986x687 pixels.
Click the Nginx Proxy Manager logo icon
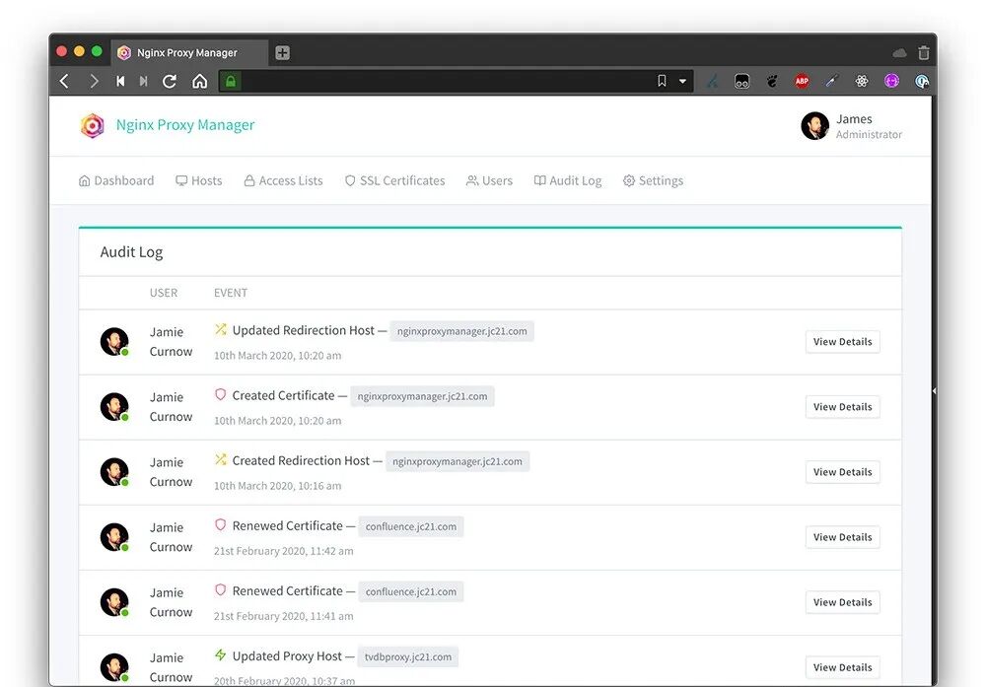[93, 125]
